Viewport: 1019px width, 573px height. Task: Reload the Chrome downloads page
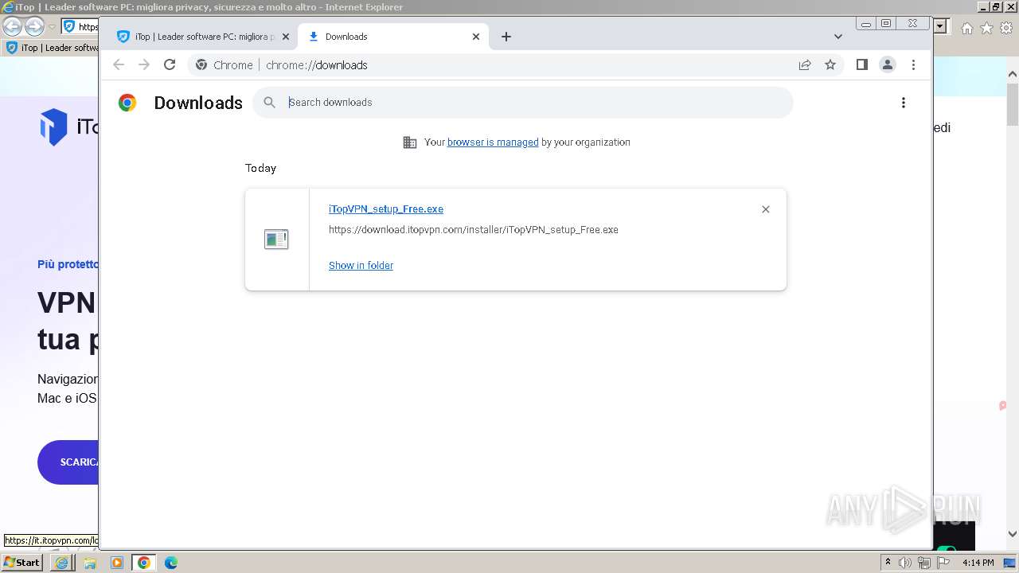coord(170,65)
